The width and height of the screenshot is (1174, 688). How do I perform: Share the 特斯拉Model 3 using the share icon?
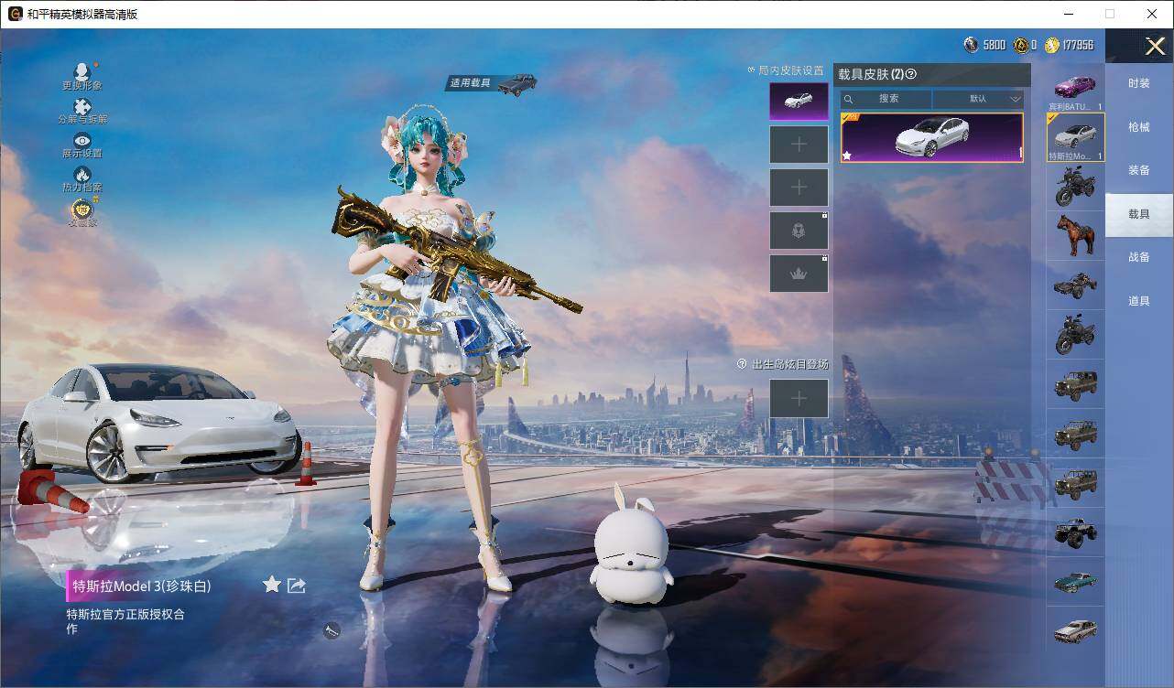click(x=296, y=586)
